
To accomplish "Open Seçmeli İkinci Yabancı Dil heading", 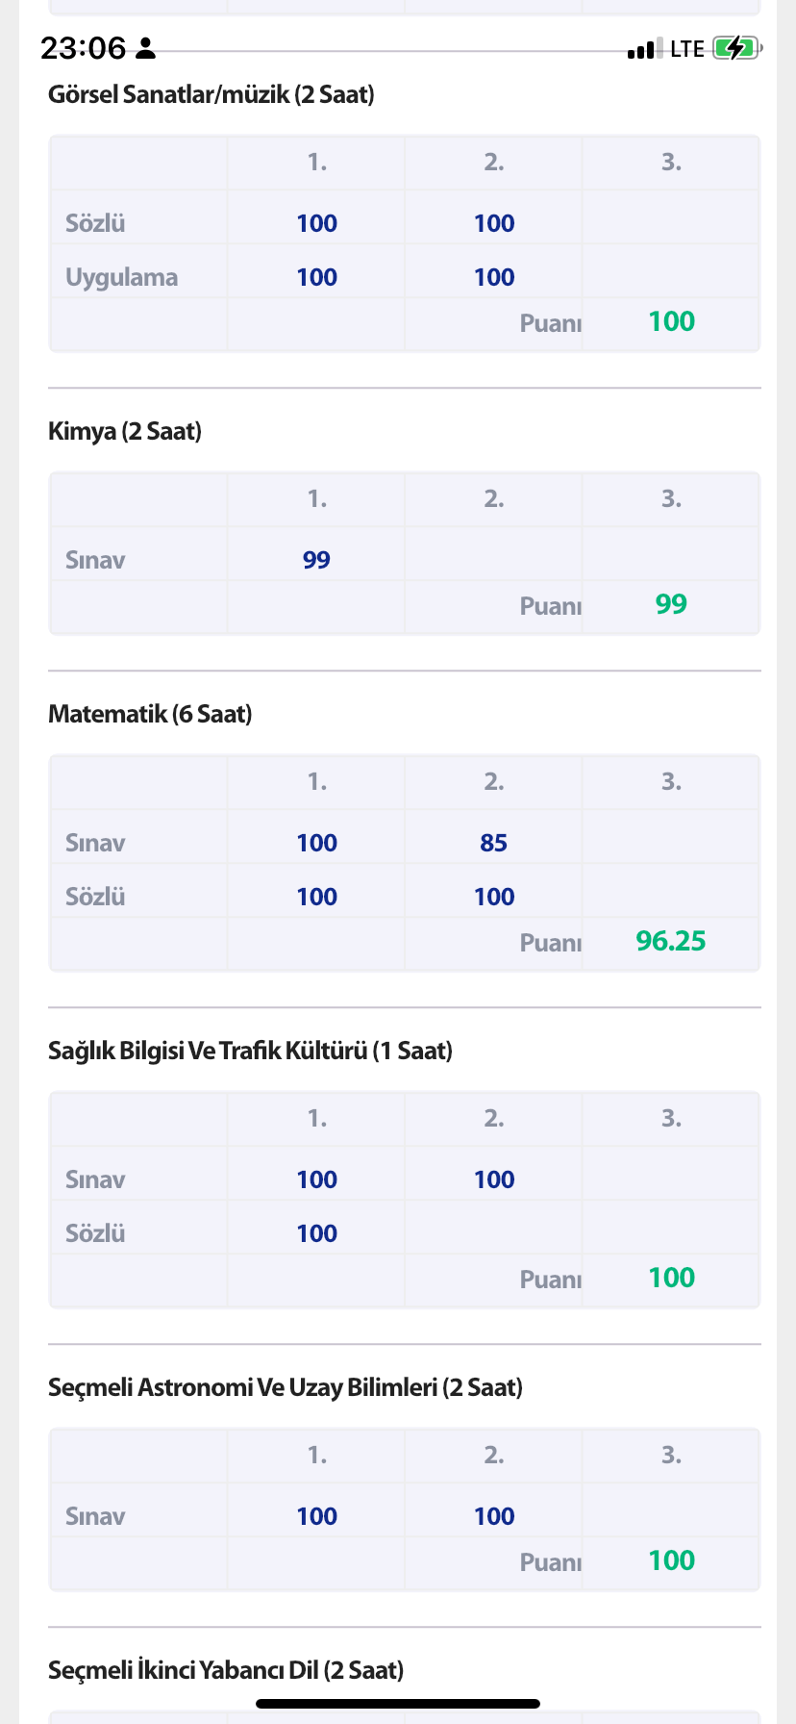I will (x=226, y=1670).
